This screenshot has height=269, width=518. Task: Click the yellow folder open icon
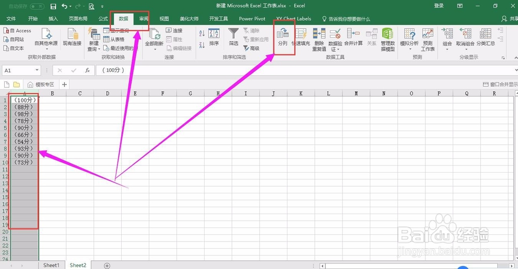pyautogui.click(x=17, y=84)
